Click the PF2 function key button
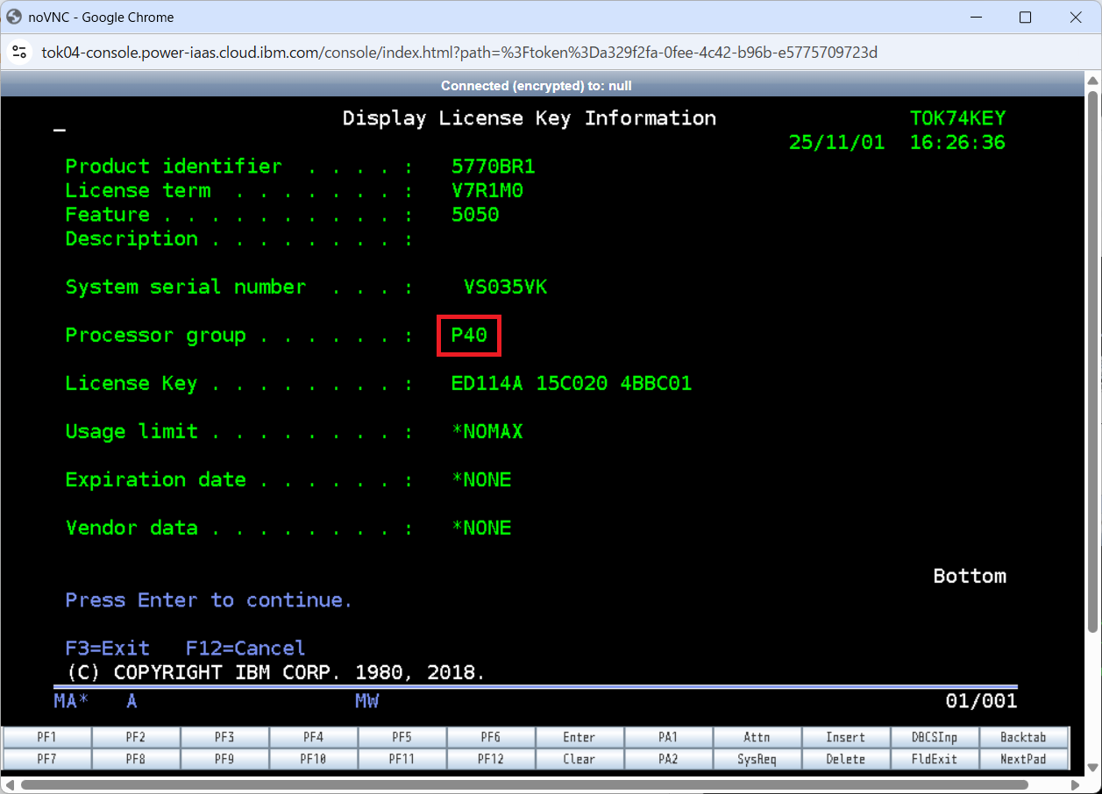The width and height of the screenshot is (1102, 794). point(136,737)
